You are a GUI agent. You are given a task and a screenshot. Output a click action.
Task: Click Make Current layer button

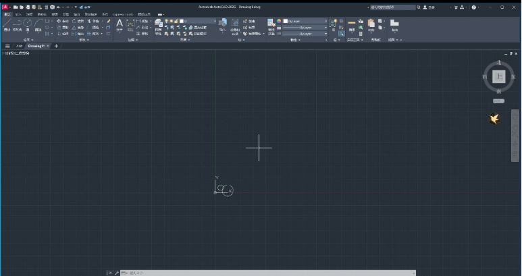coord(198,27)
